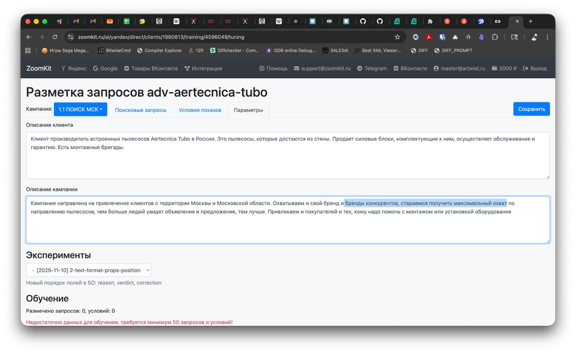Open the Chrome three-dot menu
This screenshot has width=576, height=353.
pyautogui.click(x=547, y=37)
